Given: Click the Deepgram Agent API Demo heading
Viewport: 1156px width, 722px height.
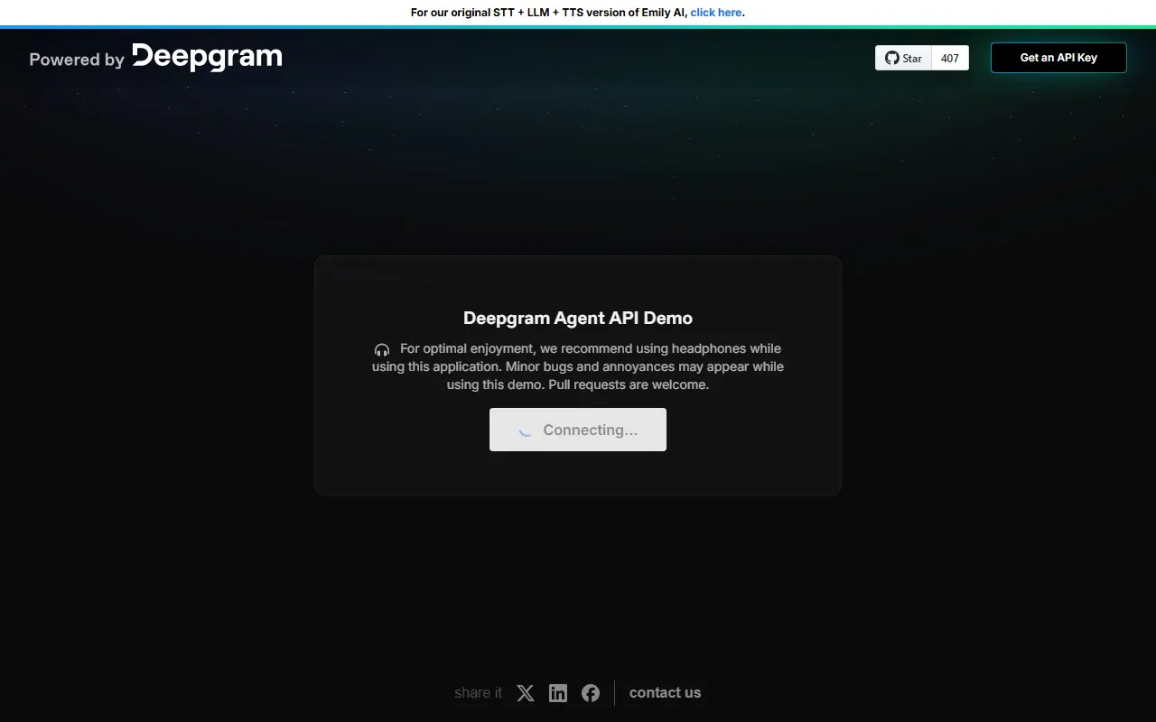Looking at the screenshot, I should [x=577, y=318].
